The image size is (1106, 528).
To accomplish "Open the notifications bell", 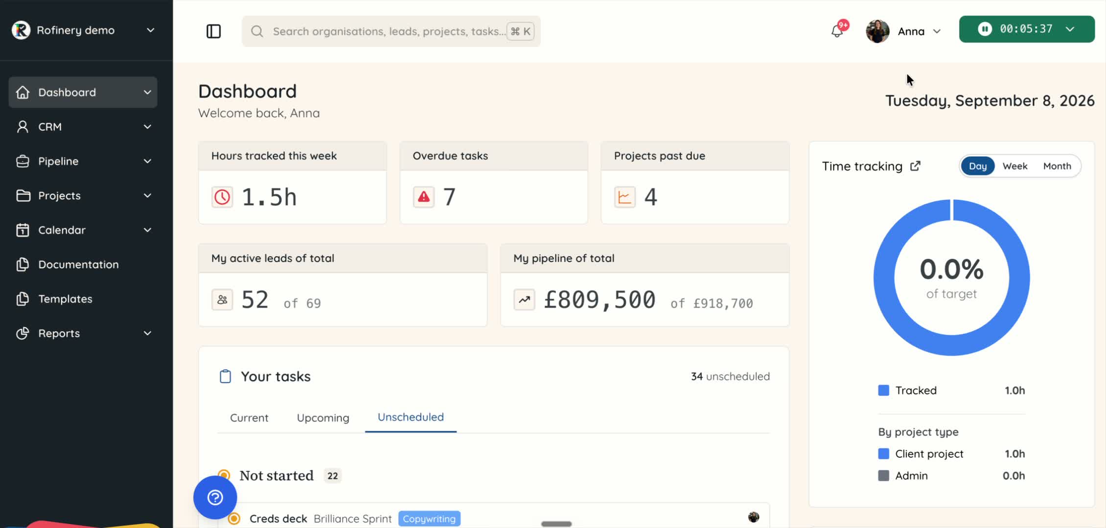I will coord(837,31).
